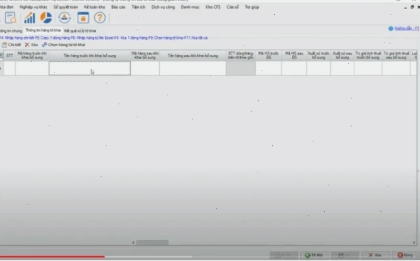The height and width of the screenshot is (261, 420).
Task: Click the Chi tiết toolbar button
Action: pos(11,45)
